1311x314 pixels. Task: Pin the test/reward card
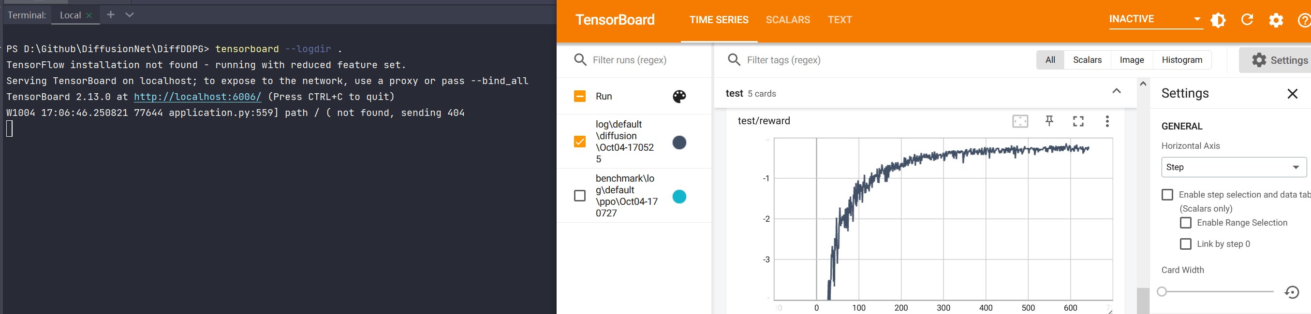pyautogui.click(x=1049, y=121)
